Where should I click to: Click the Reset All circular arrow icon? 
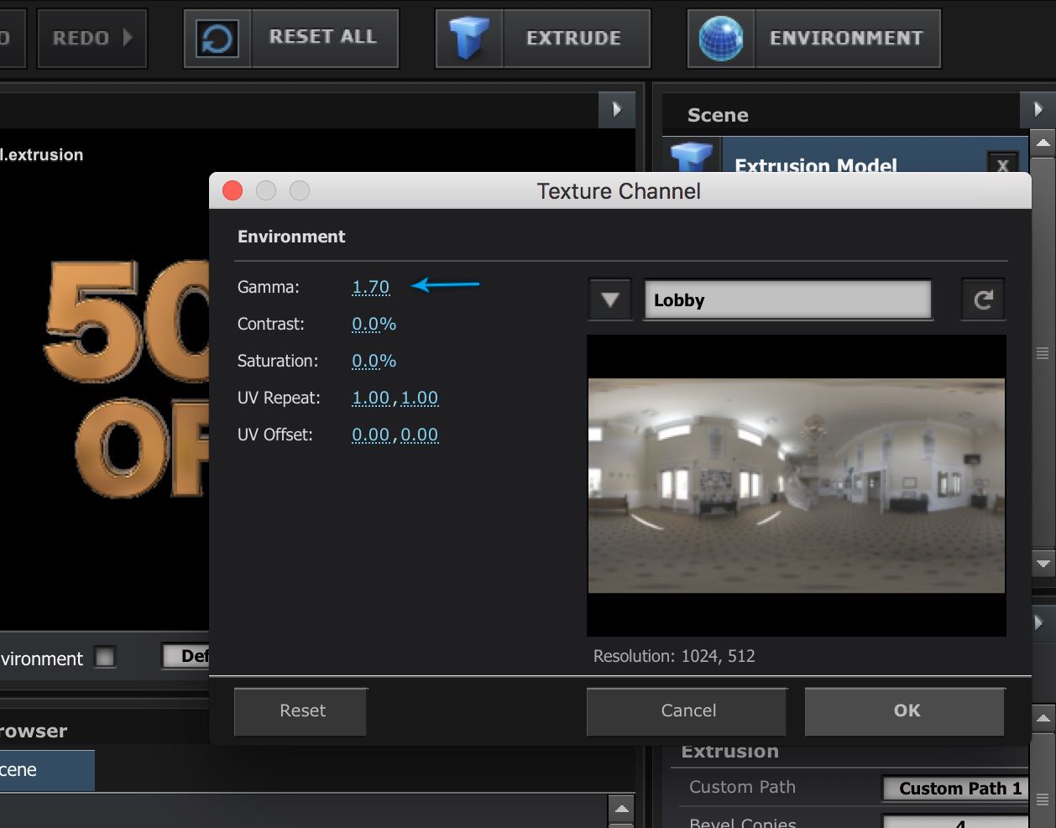click(x=217, y=39)
